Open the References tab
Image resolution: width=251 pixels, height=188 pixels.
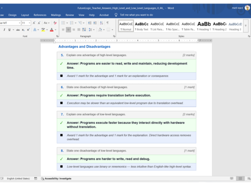click(x=40, y=15)
